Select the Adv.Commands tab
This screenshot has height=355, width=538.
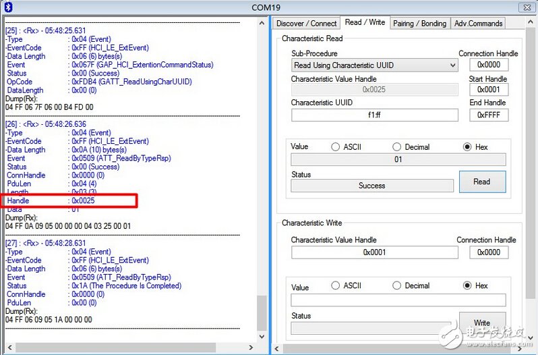[478, 23]
